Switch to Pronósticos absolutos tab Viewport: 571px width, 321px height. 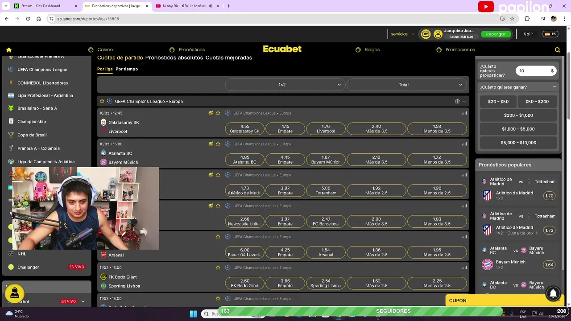(x=174, y=58)
